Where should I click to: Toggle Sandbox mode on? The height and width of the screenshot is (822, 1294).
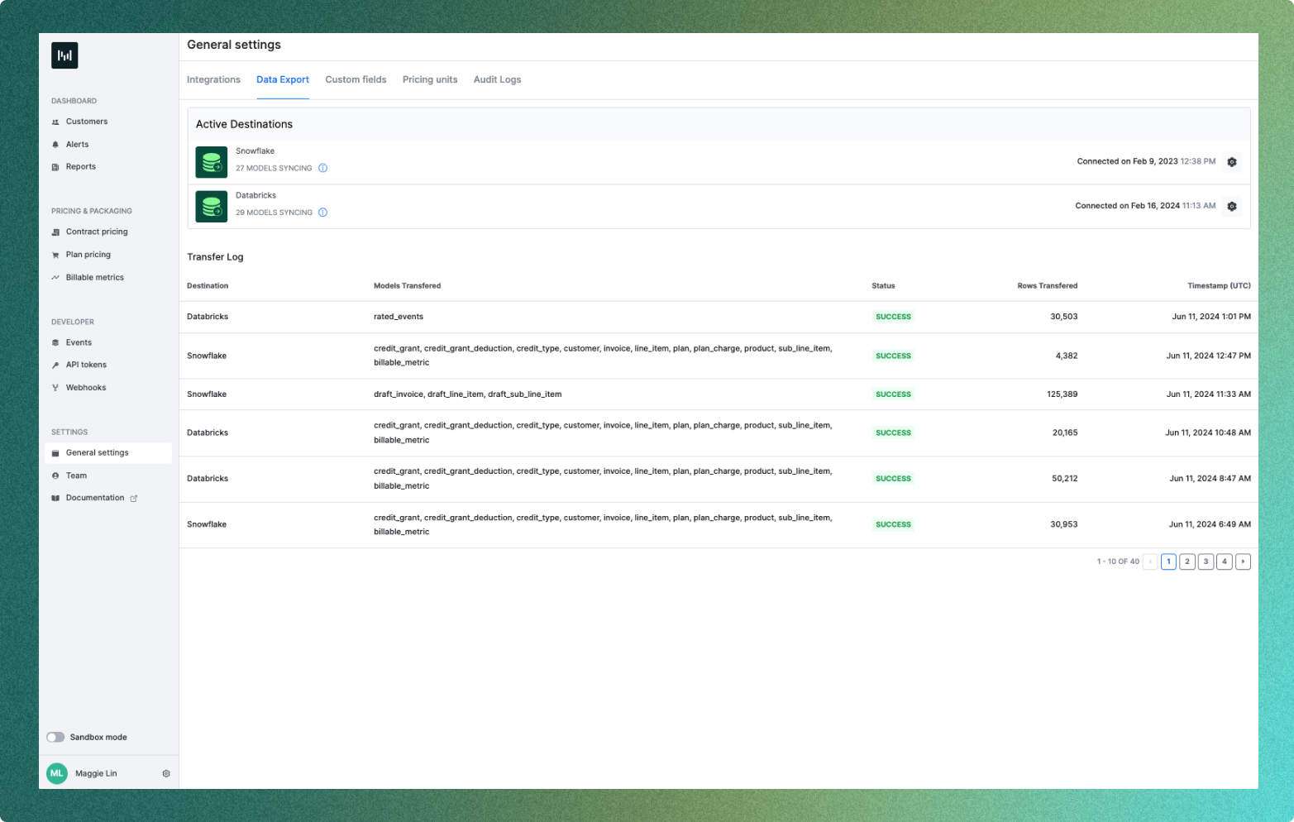pos(55,737)
